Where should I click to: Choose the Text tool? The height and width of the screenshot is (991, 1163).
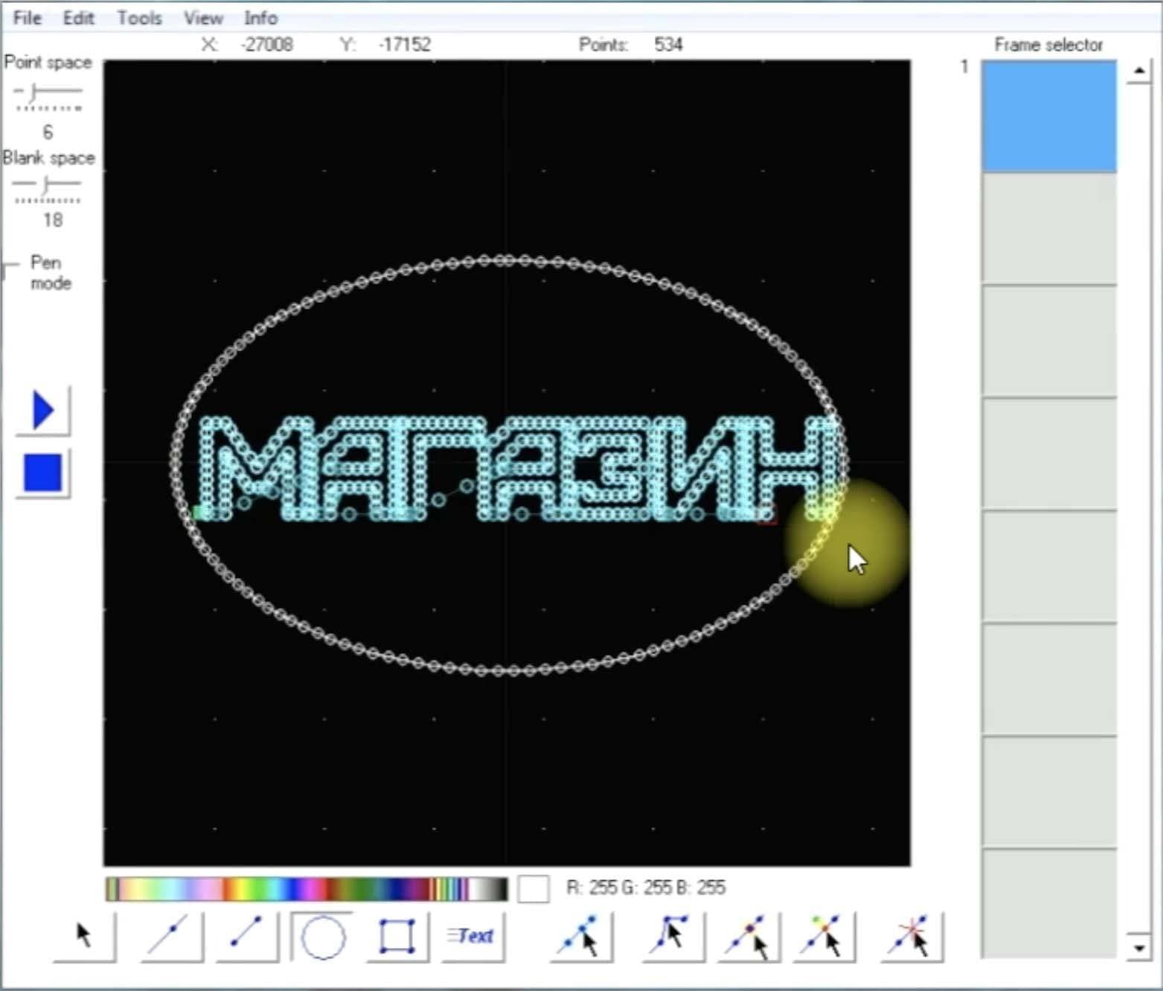coord(471,936)
